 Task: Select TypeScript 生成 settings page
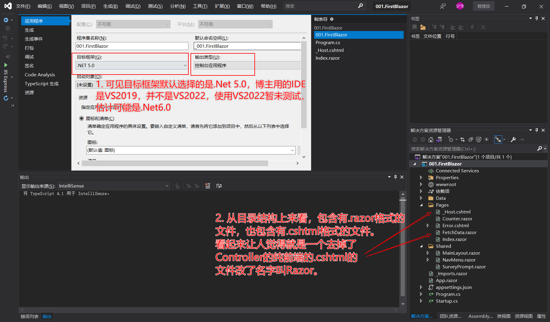42,83
